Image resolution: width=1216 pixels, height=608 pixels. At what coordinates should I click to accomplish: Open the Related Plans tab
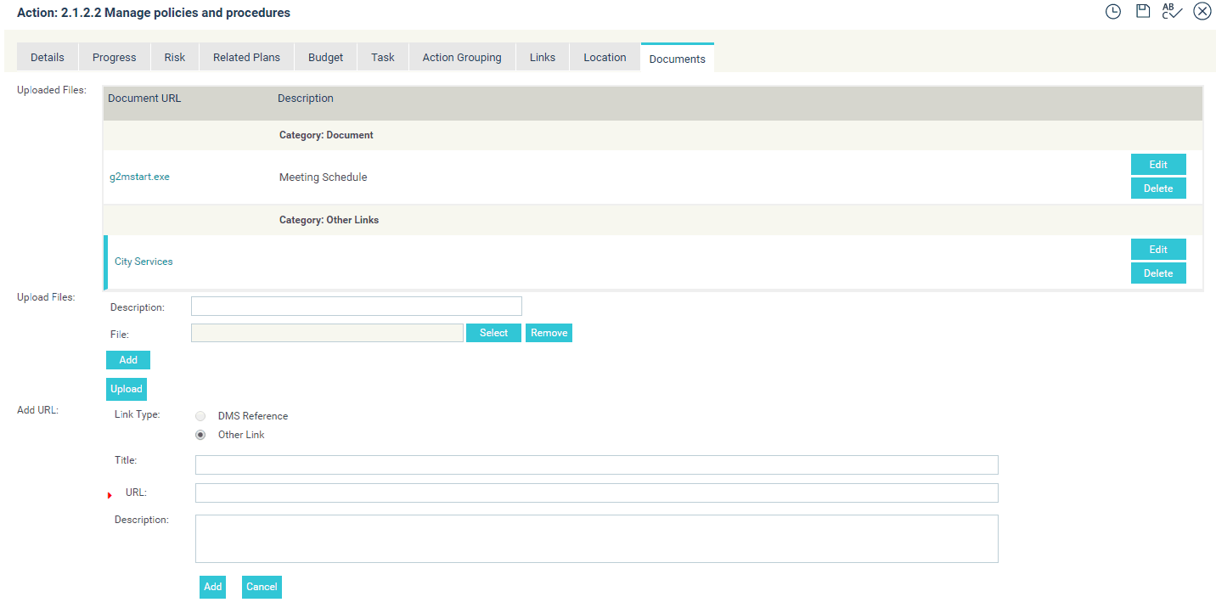tap(246, 58)
